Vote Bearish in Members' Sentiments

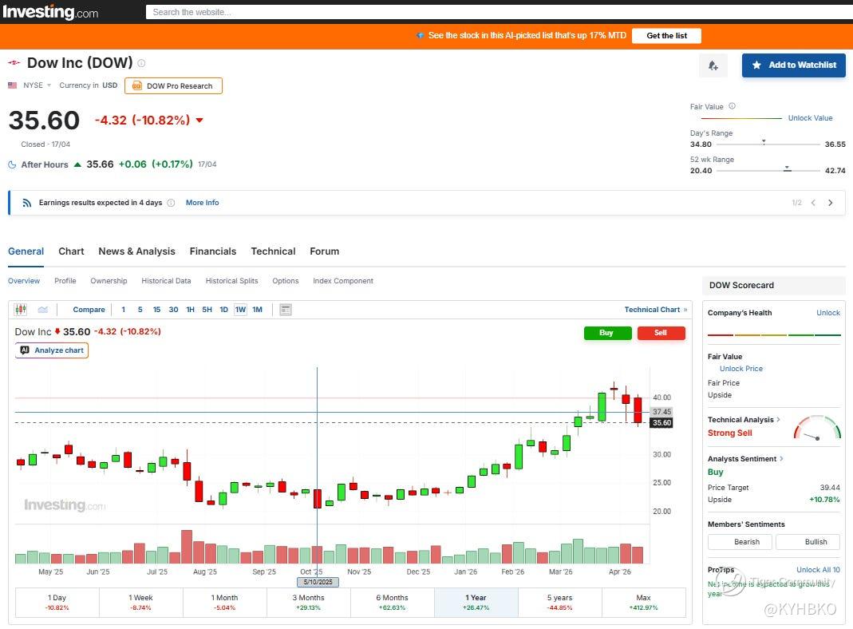[x=740, y=542]
